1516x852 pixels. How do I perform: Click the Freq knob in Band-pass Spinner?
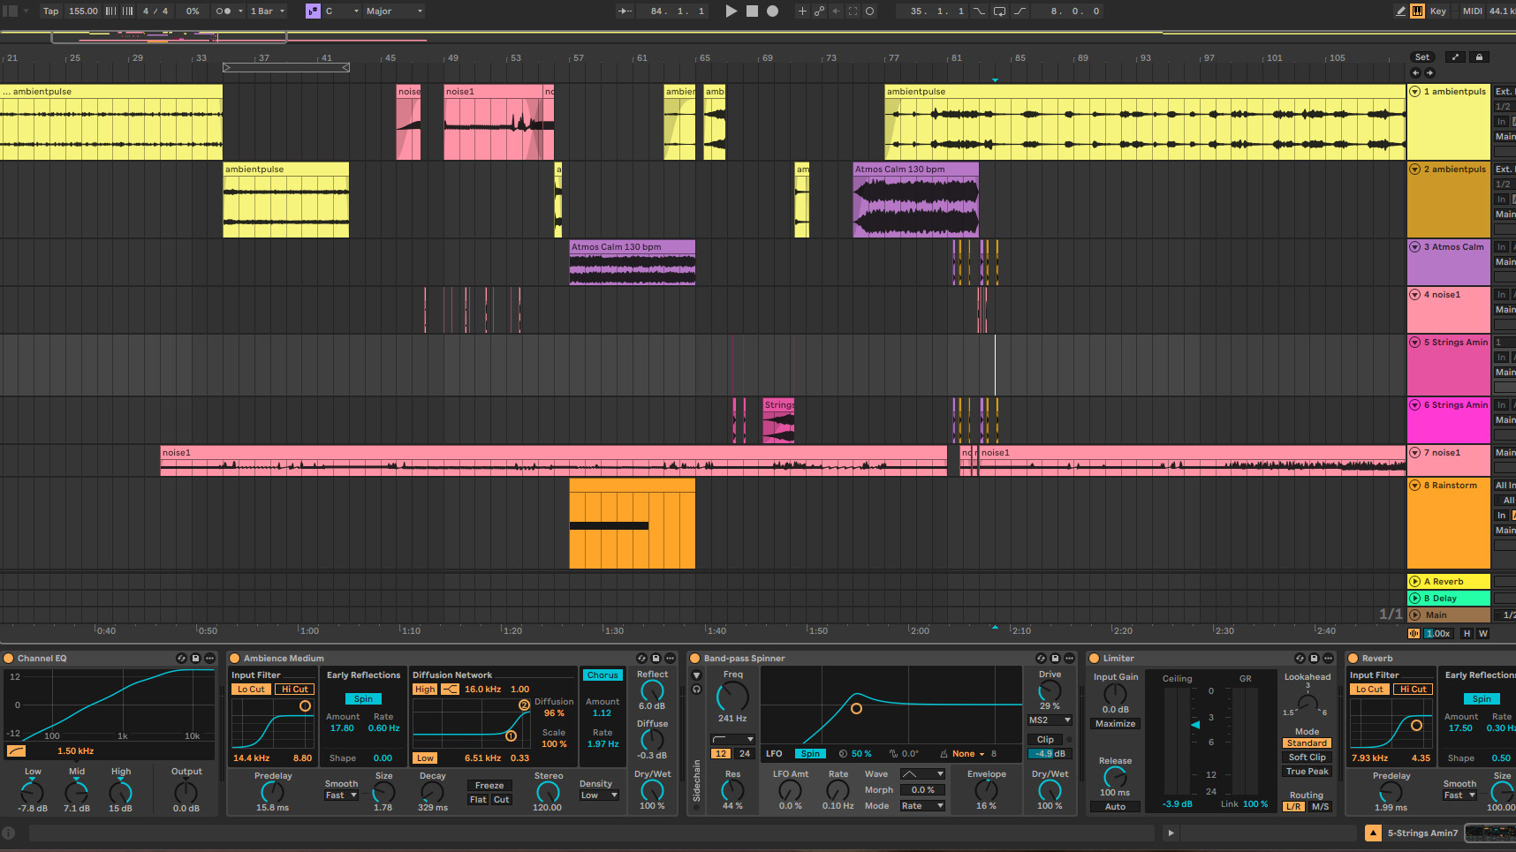tap(732, 697)
